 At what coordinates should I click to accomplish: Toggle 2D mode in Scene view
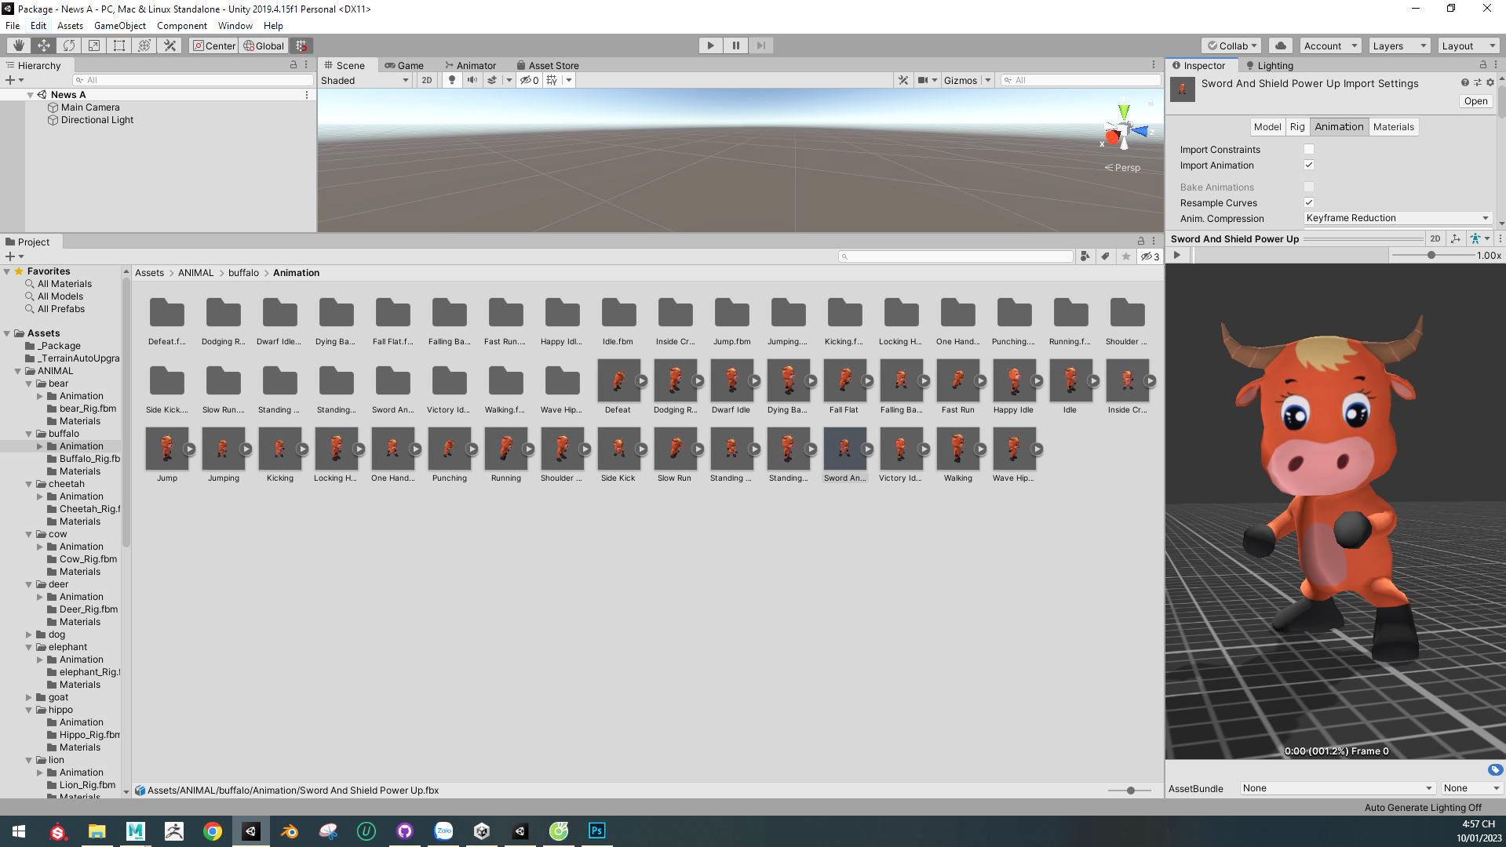(x=427, y=80)
